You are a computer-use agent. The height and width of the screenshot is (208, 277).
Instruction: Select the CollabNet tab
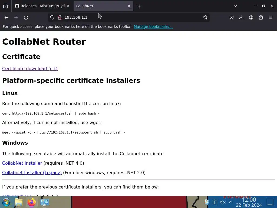[103, 6]
